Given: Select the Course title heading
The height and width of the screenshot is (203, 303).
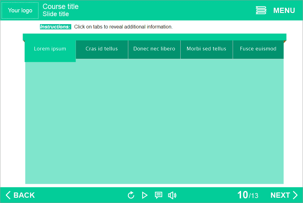Looking at the screenshot, I should pyautogui.click(x=60, y=6).
